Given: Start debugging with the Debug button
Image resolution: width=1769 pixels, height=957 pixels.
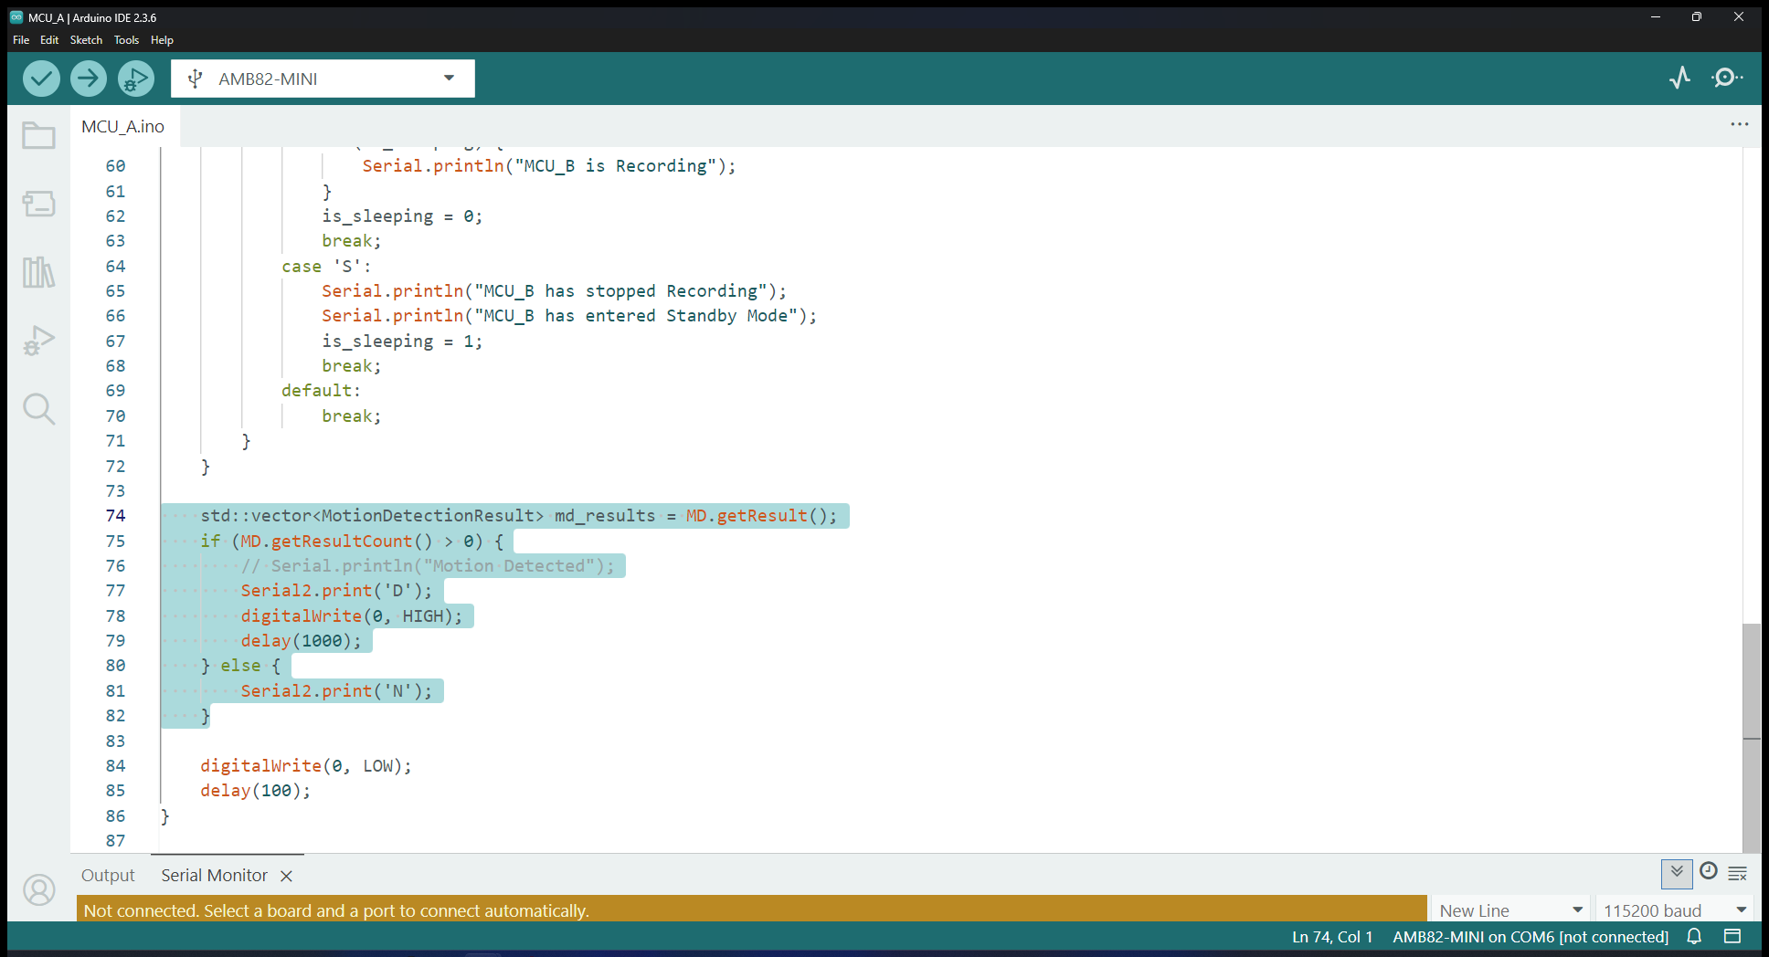Looking at the screenshot, I should pyautogui.click(x=135, y=79).
